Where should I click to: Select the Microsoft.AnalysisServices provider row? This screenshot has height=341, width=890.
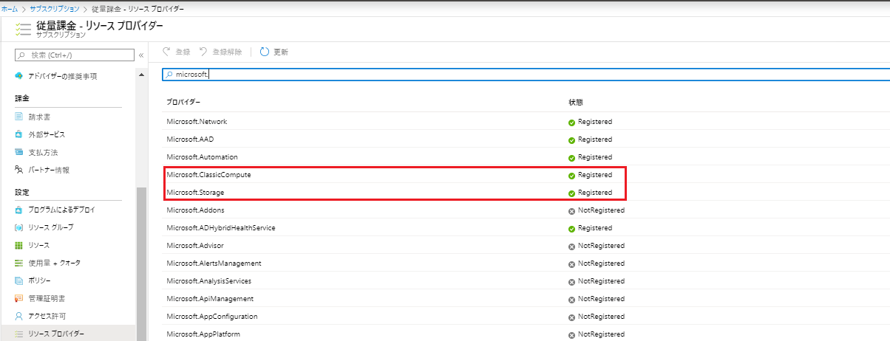[x=526, y=280]
